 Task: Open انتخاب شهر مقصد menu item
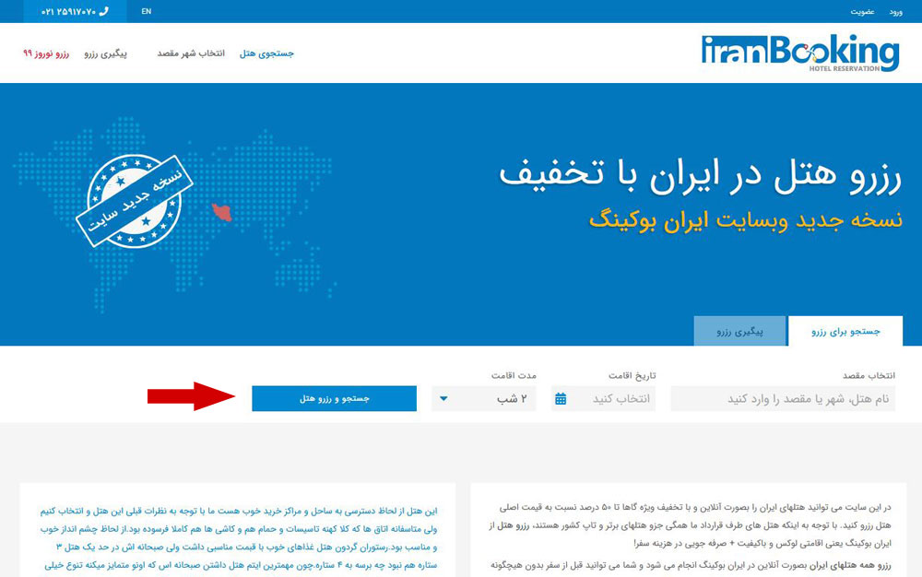pyautogui.click(x=191, y=53)
